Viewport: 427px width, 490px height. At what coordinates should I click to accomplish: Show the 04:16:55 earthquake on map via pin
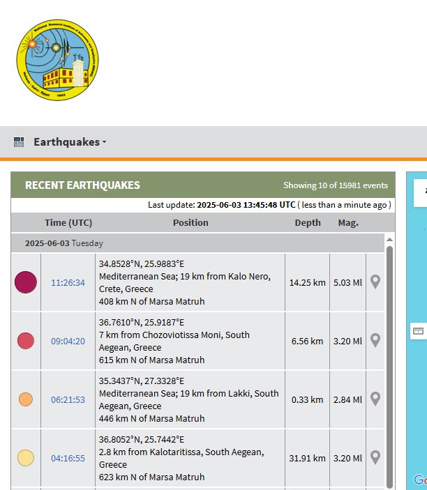[x=375, y=458]
